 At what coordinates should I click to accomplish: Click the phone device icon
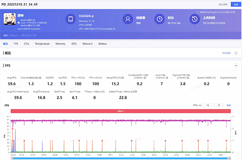click(70, 19)
